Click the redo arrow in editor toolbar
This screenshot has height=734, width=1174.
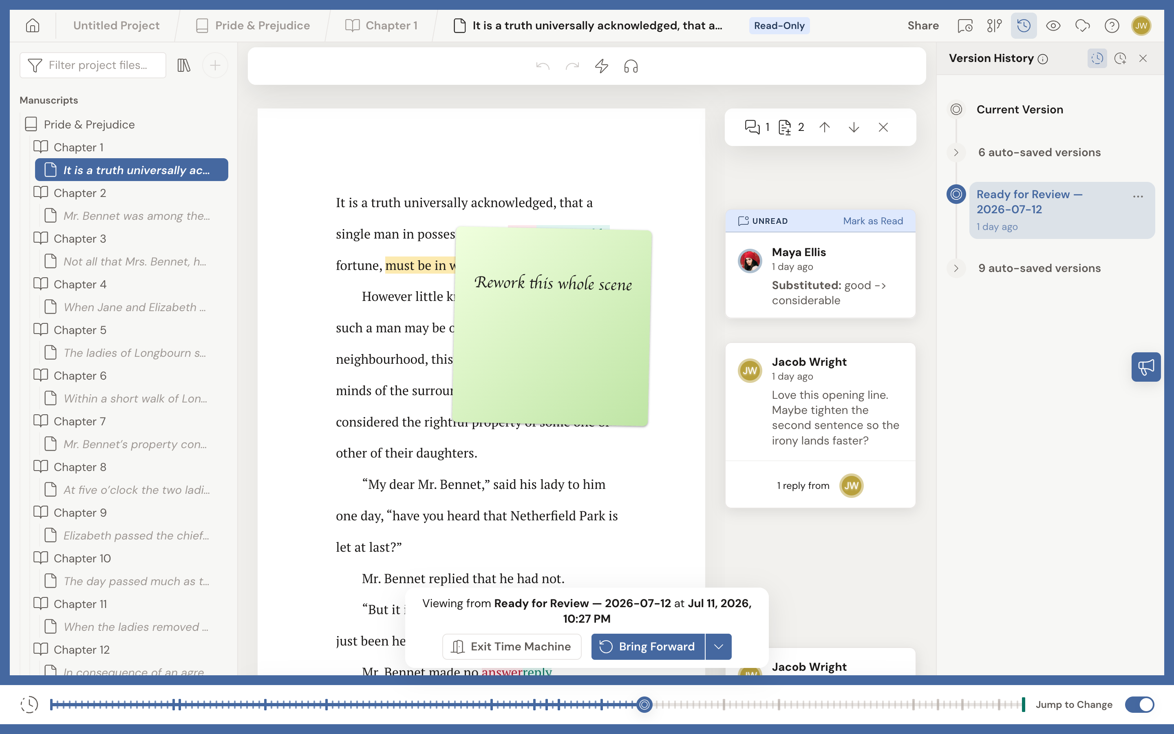tap(572, 66)
